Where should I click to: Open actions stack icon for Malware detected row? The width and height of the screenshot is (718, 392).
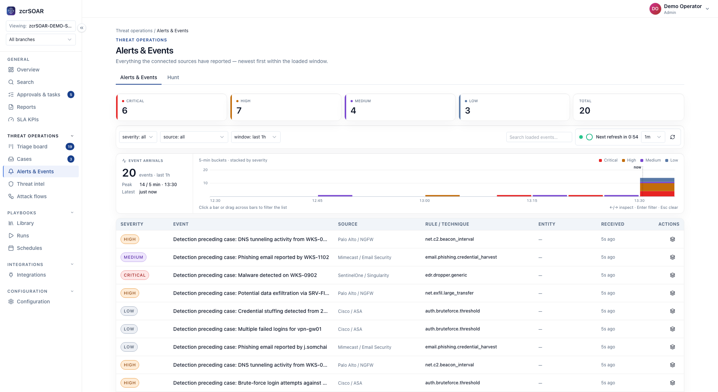(x=673, y=275)
